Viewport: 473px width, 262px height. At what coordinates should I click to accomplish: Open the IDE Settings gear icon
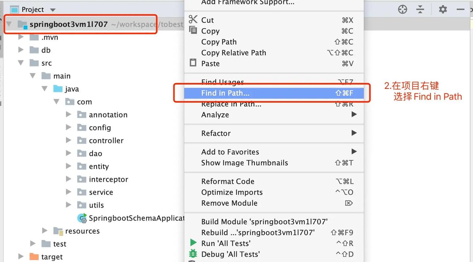click(x=442, y=9)
